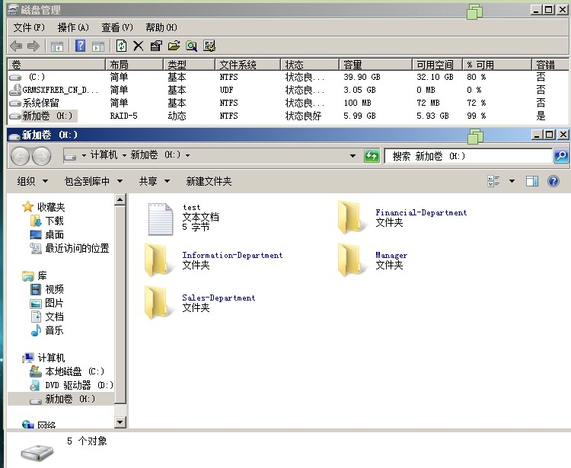571x468 pixels.
Task: Click into the 搜索 新加卷 (H:) search field
Action: (x=468, y=156)
